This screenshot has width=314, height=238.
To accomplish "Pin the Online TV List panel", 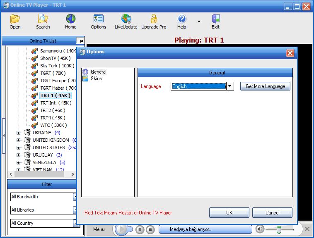I will (81, 41).
